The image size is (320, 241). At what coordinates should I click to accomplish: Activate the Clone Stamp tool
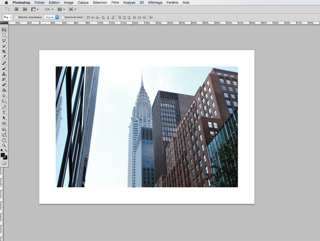[4, 74]
